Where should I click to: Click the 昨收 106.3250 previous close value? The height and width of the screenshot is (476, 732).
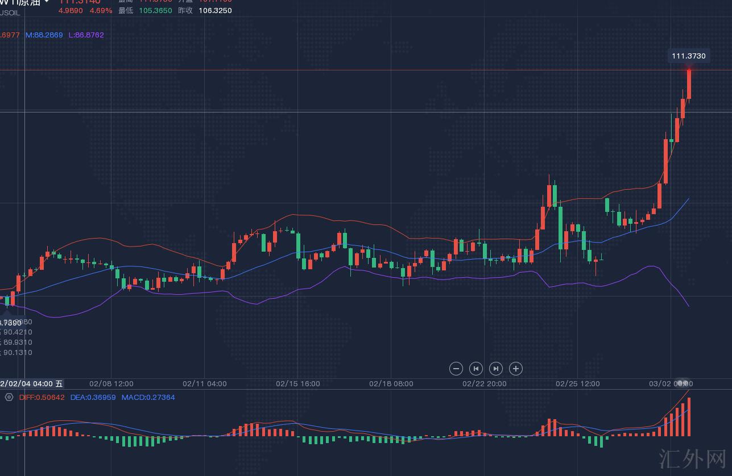click(x=215, y=11)
